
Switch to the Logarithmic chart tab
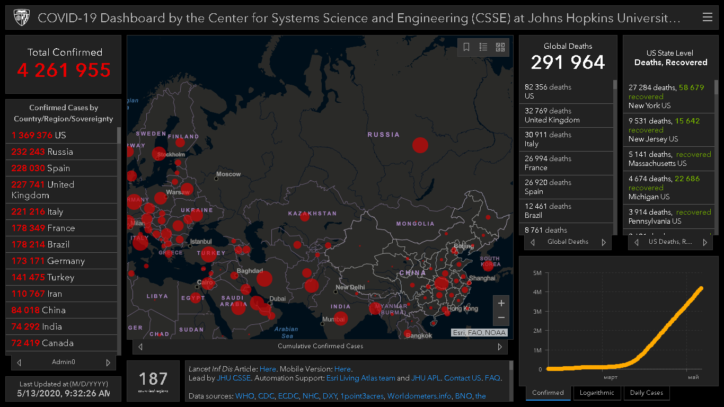[597, 393]
